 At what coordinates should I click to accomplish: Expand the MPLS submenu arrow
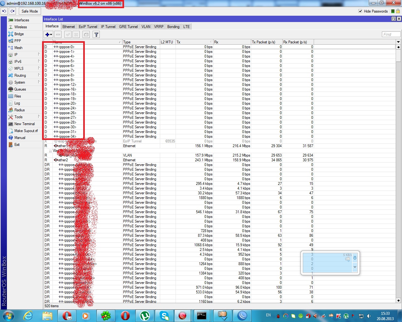pos(39,68)
